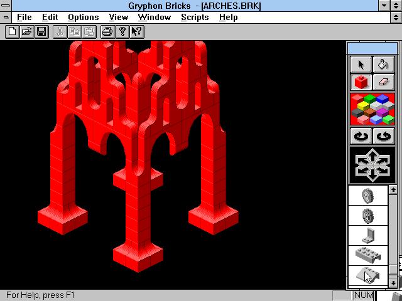Open the File menu
Image resolution: width=402 pixels, height=301 pixels.
pyautogui.click(x=24, y=18)
